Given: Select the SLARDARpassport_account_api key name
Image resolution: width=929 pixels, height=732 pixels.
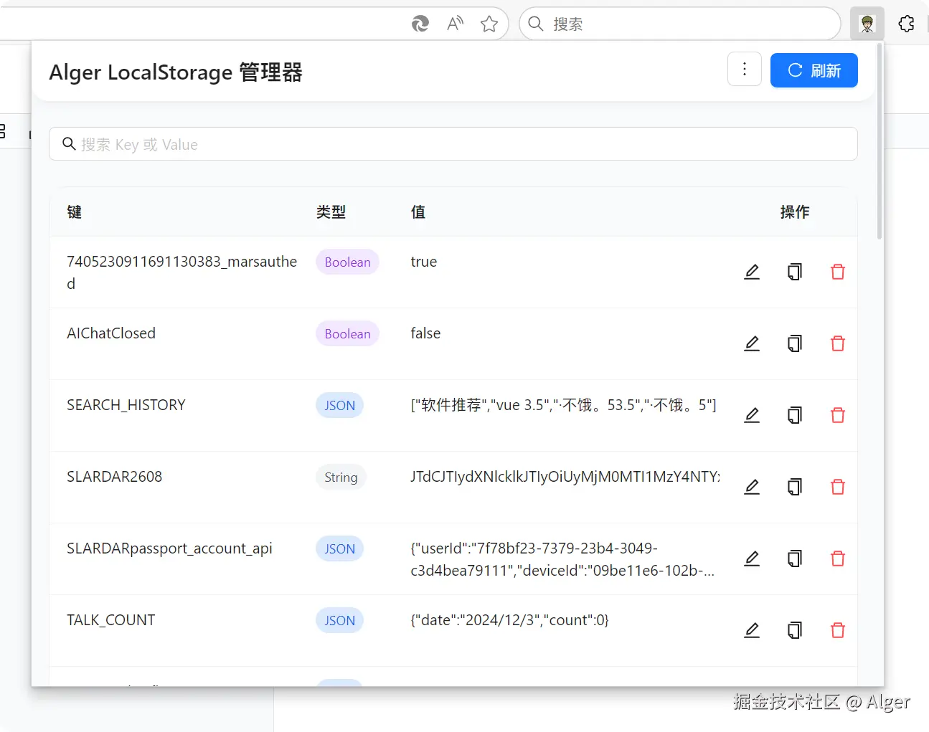Looking at the screenshot, I should coord(169,549).
